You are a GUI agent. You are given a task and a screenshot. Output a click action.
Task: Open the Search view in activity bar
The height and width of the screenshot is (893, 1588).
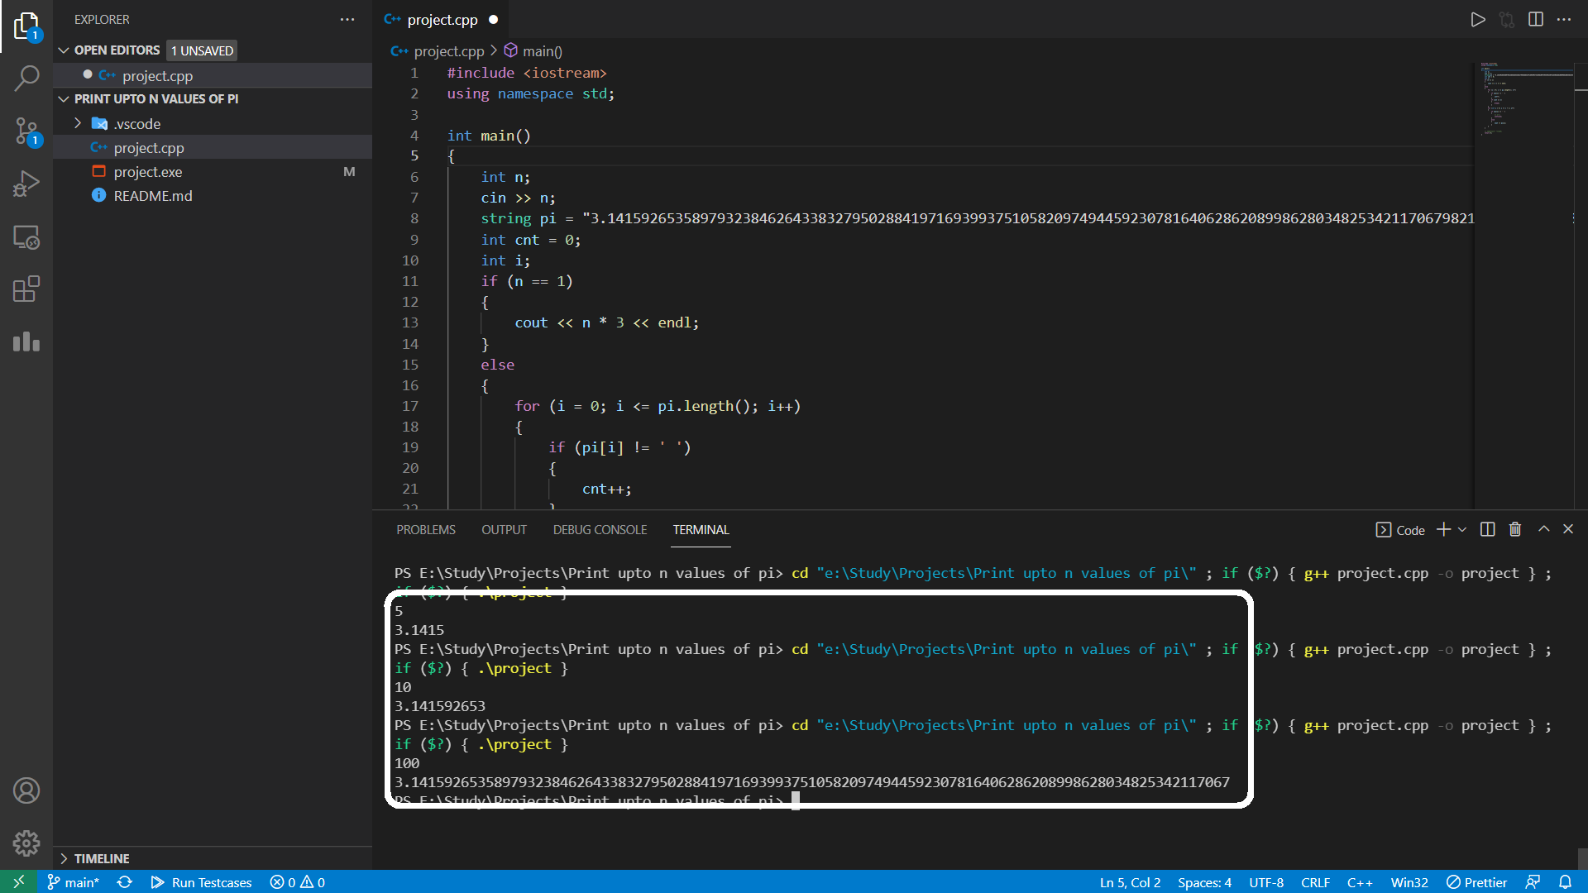tap(26, 79)
